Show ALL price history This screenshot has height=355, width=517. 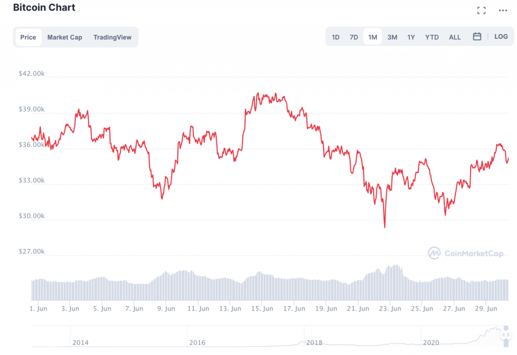(455, 37)
